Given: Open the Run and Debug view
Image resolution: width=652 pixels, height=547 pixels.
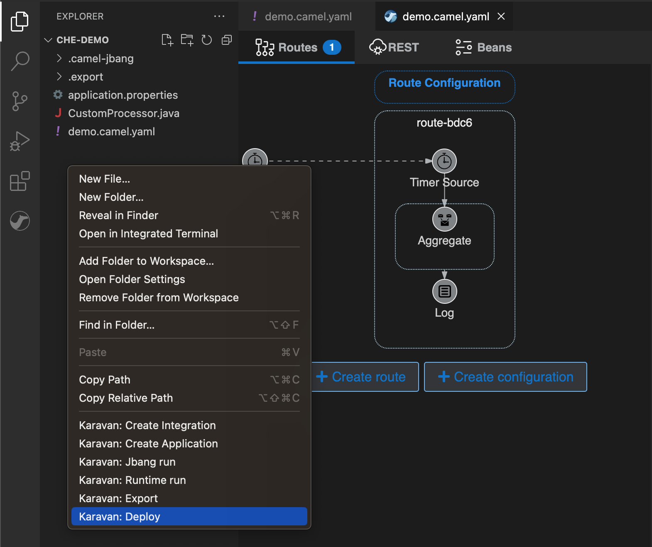Looking at the screenshot, I should click(20, 141).
